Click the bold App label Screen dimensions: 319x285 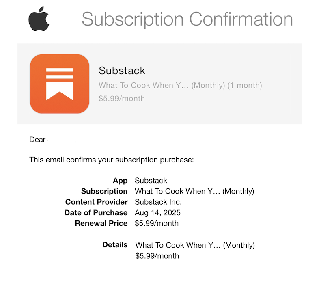click(120, 181)
